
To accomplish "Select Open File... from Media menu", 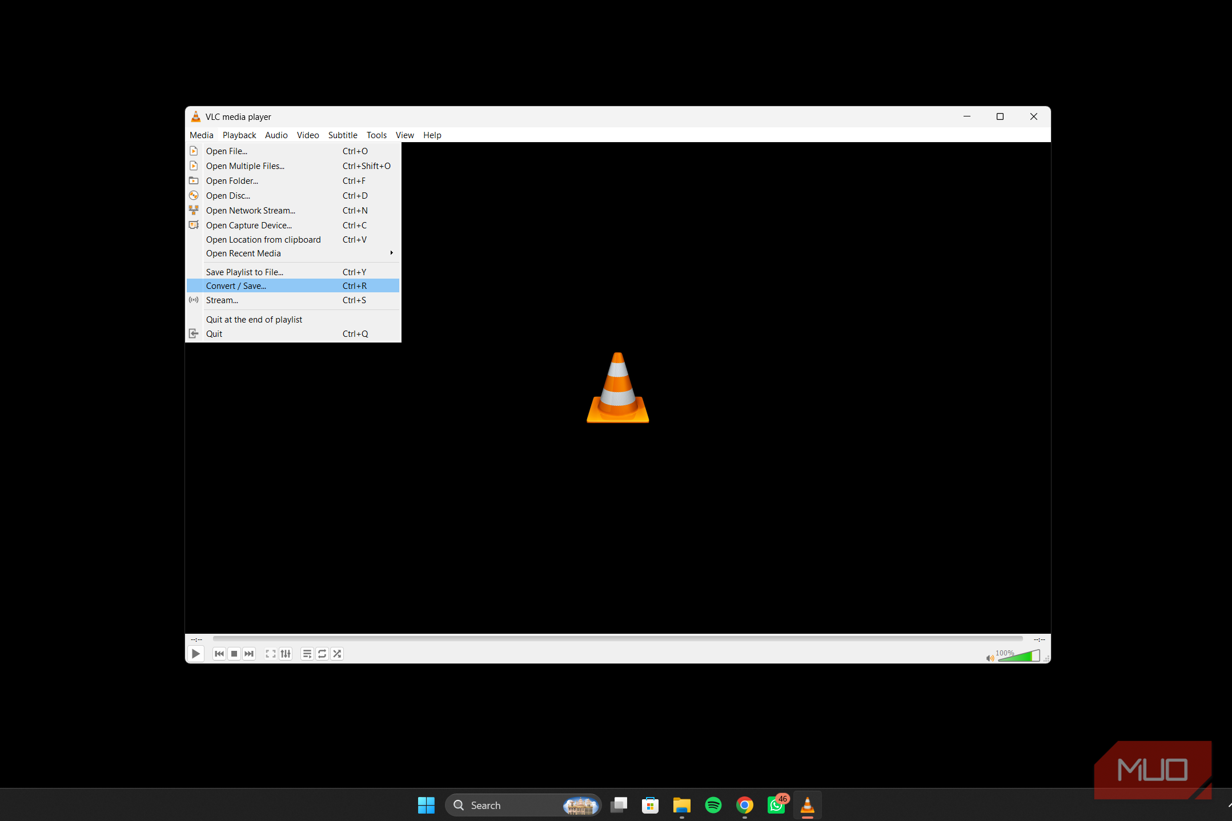I will coord(293,151).
